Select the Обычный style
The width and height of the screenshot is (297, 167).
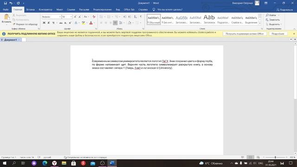coord(154,19)
